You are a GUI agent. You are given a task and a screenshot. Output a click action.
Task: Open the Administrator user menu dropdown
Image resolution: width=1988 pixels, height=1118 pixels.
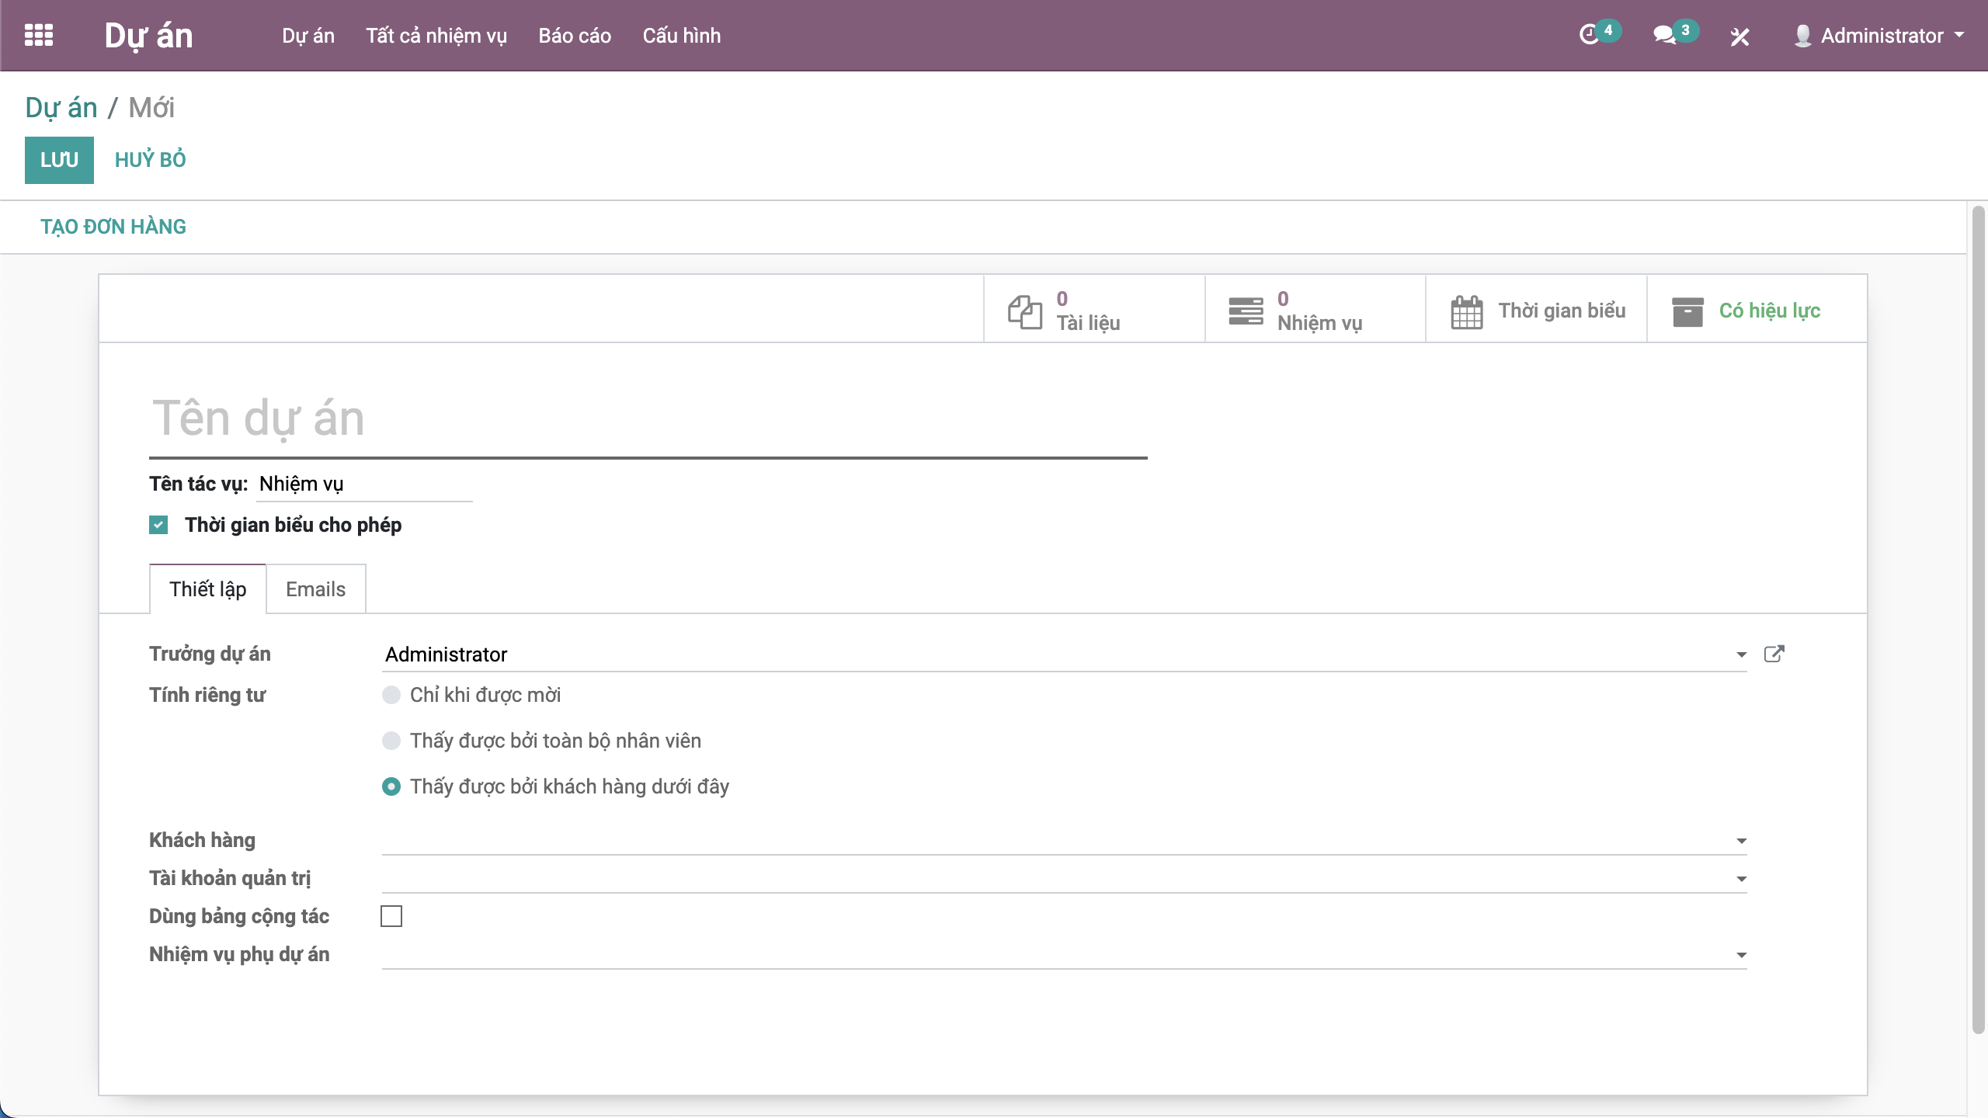[x=1881, y=36]
